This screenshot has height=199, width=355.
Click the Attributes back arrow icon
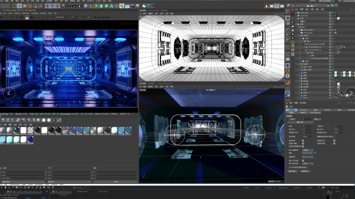click(339, 103)
